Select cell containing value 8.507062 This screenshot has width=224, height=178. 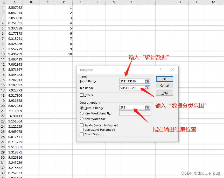click(14, 7)
